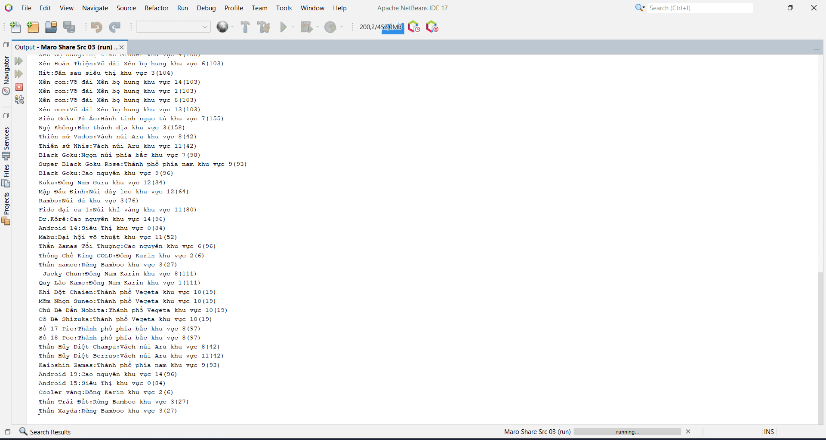Screen dimensions: 826x440
Task: Open the Navigator side panel
Action: click(x=6, y=75)
